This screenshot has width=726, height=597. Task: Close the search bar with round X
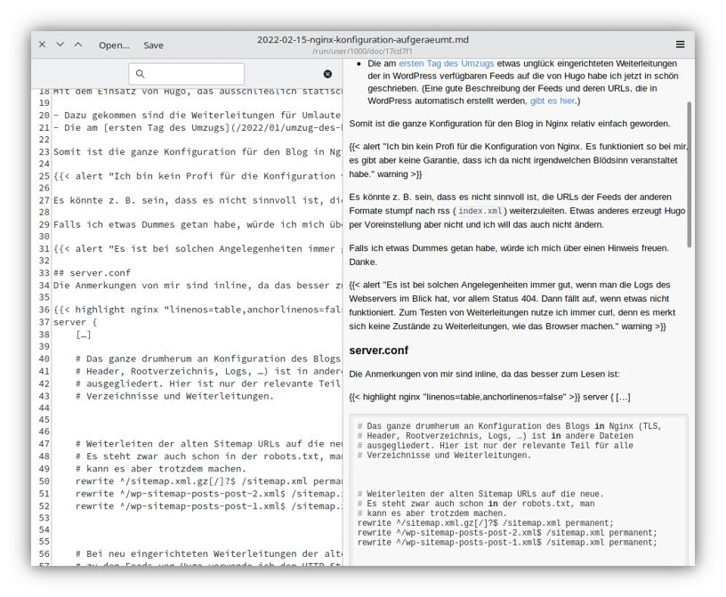click(x=327, y=74)
